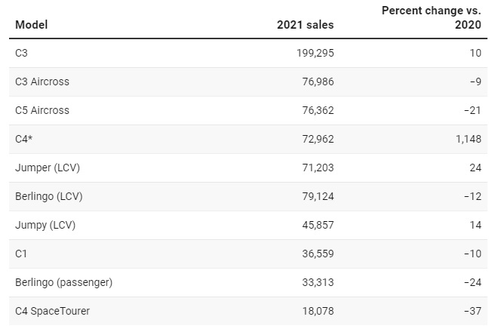Click the 1,148 percent change value
This screenshot has height=329, width=492.
[469, 139]
